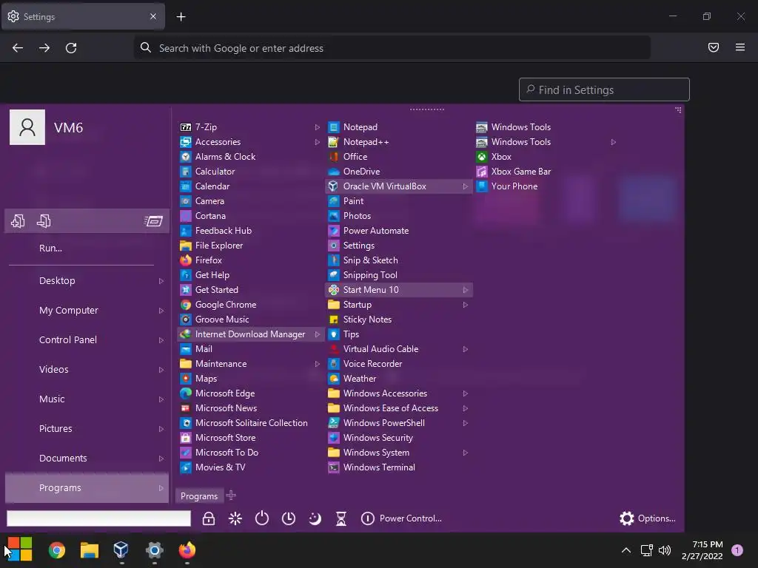Screen dimensions: 758x568
Task: Expand Start Menu 10 folder
Action: (x=466, y=290)
